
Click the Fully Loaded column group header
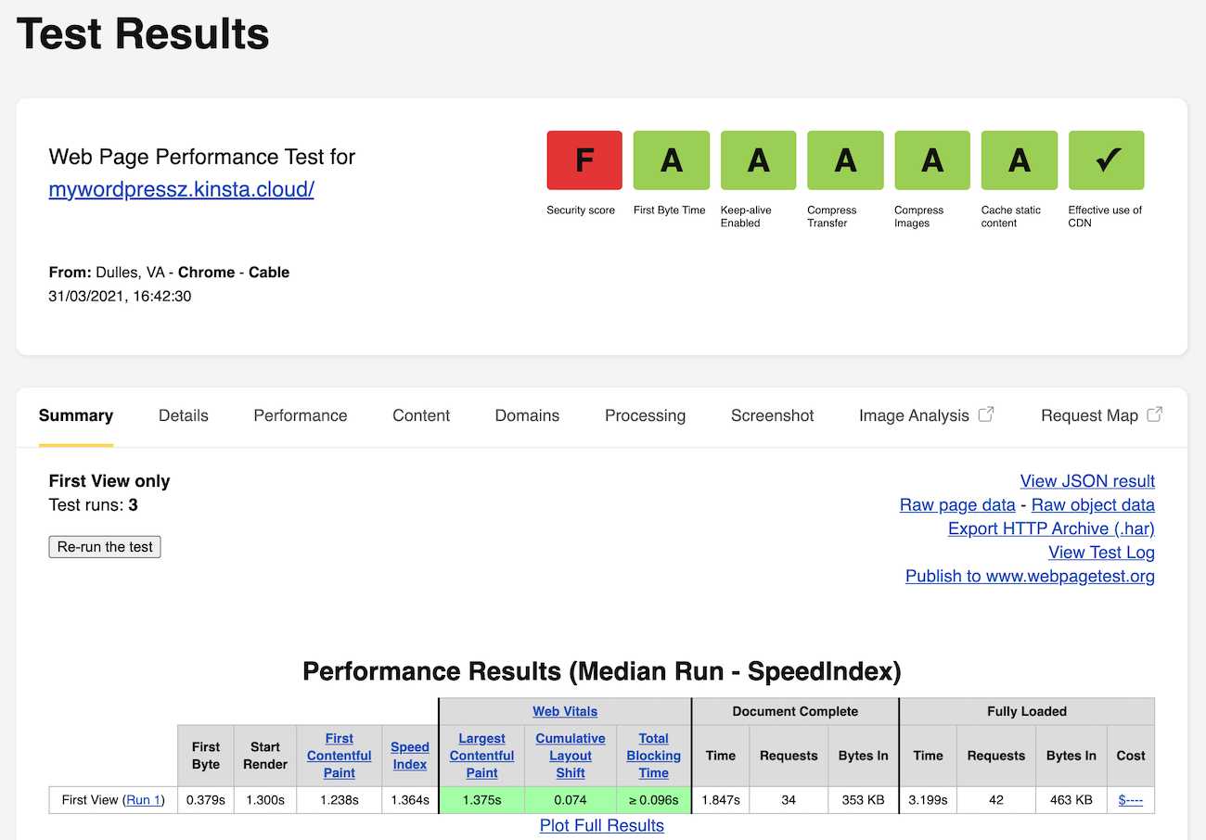(x=1027, y=711)
